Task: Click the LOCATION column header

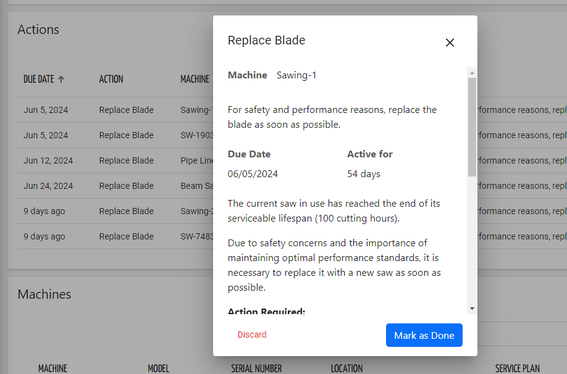Action: (x=346, y=368)
